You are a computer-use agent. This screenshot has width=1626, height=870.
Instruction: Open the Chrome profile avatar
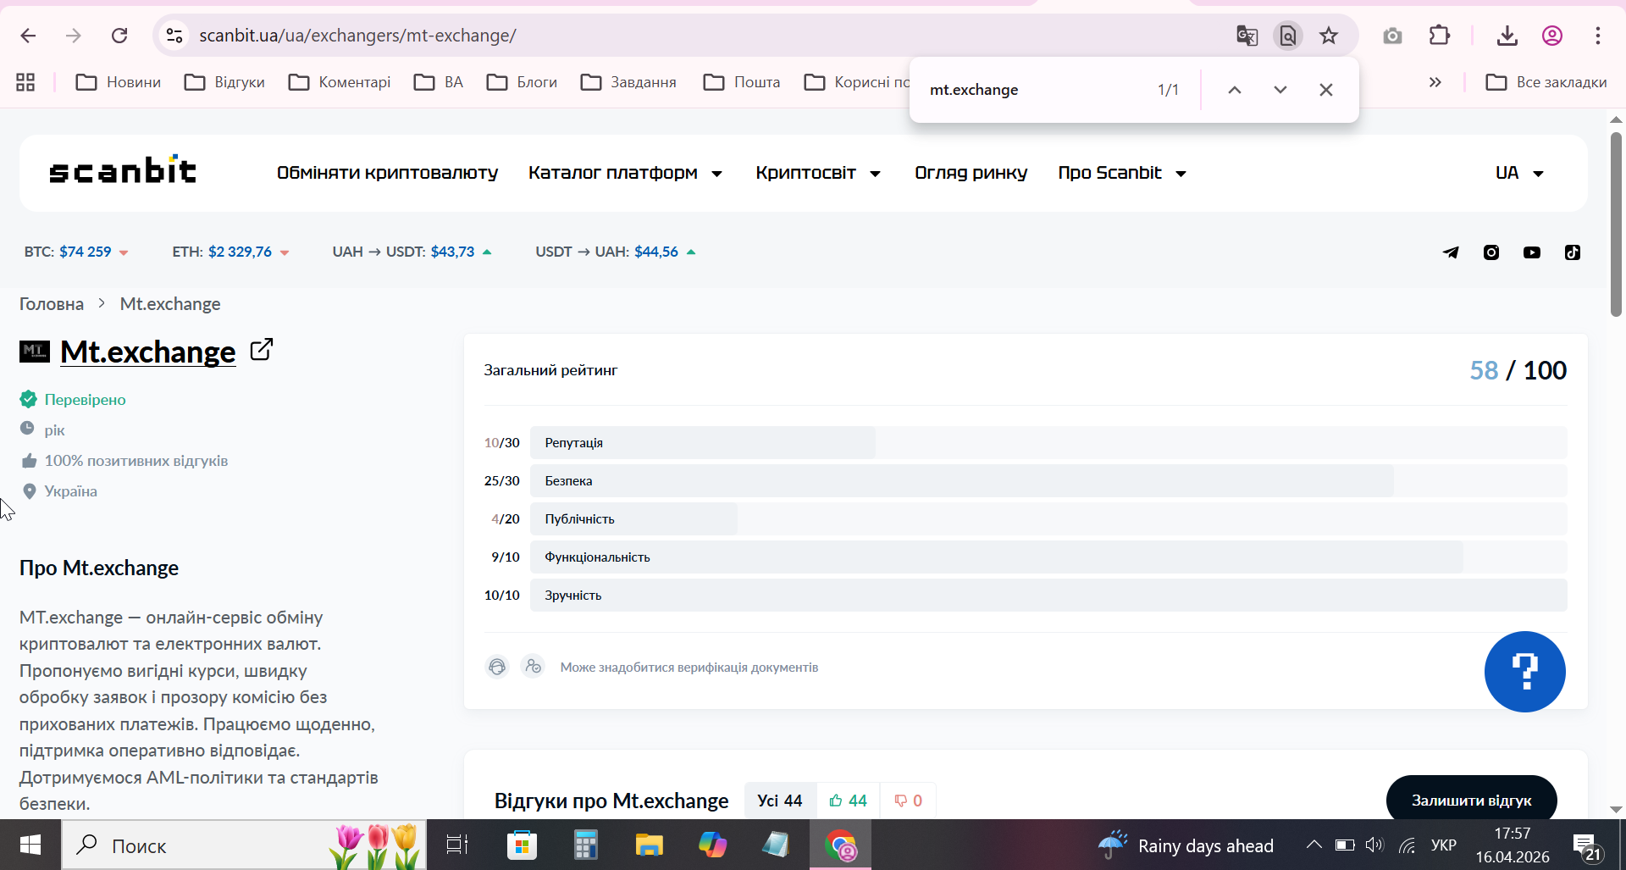pos(1552,36)
